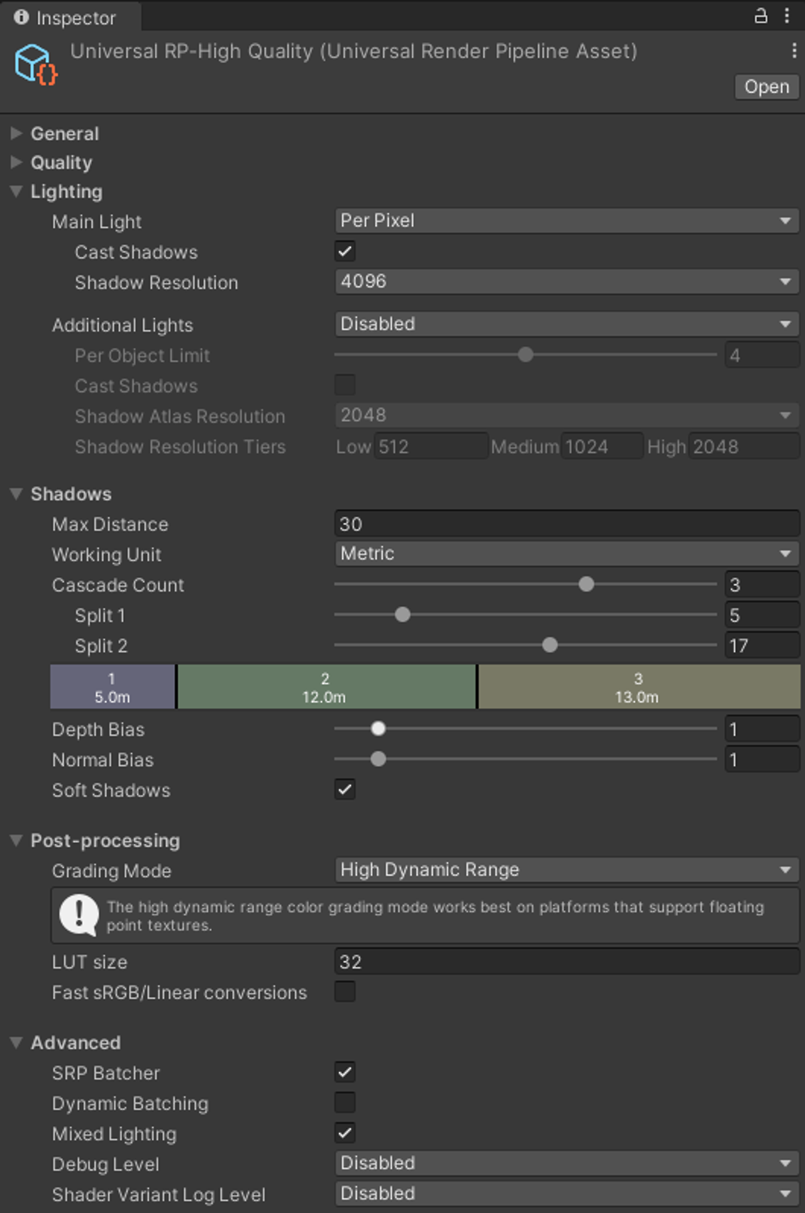The width and height of the screenshot is (805, 1213).
Task: Click the Render Pipeline Asset cube icon
Action: pos(36,64)
